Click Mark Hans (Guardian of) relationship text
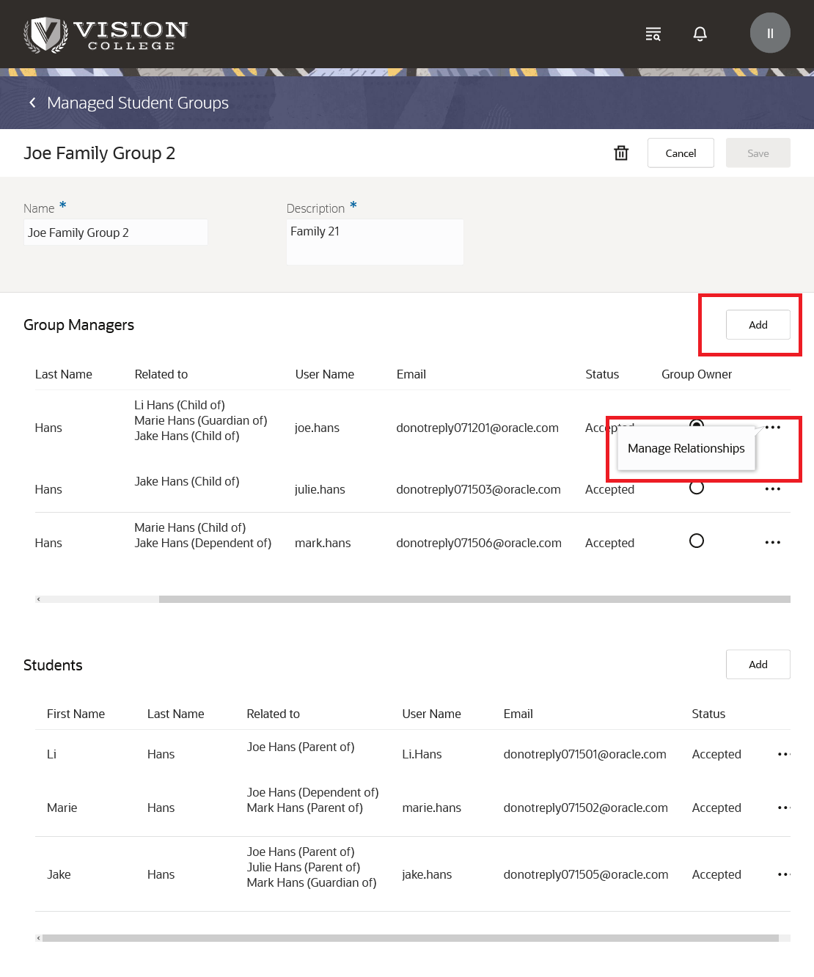814x977 pixels. 312,882
